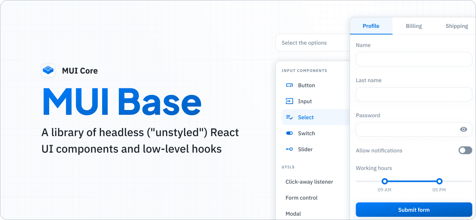476x220 pixels.
Task: Select the Select component icon
Action: click(x=289, y=117)
